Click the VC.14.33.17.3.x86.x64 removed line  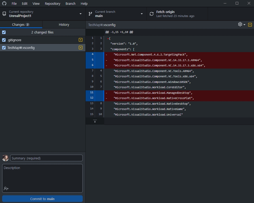coord(179,66)
